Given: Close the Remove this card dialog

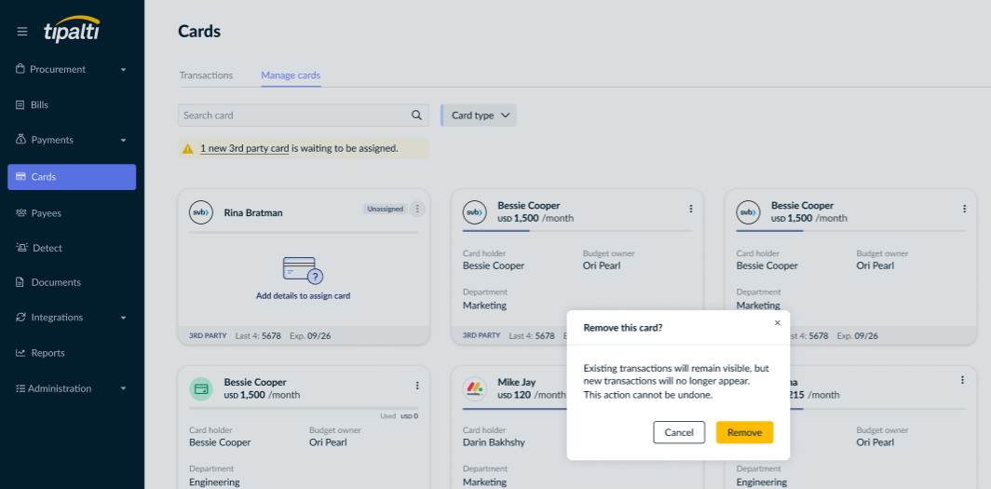Looking at the screenshot, I should click(x=778, y=323).
